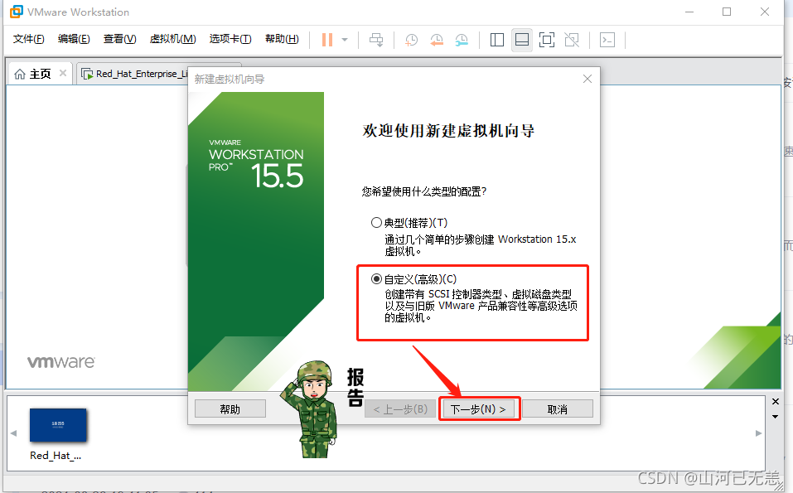Click the console view icon
This screenshot has height=493, width=793.
[x=607, y=40]
